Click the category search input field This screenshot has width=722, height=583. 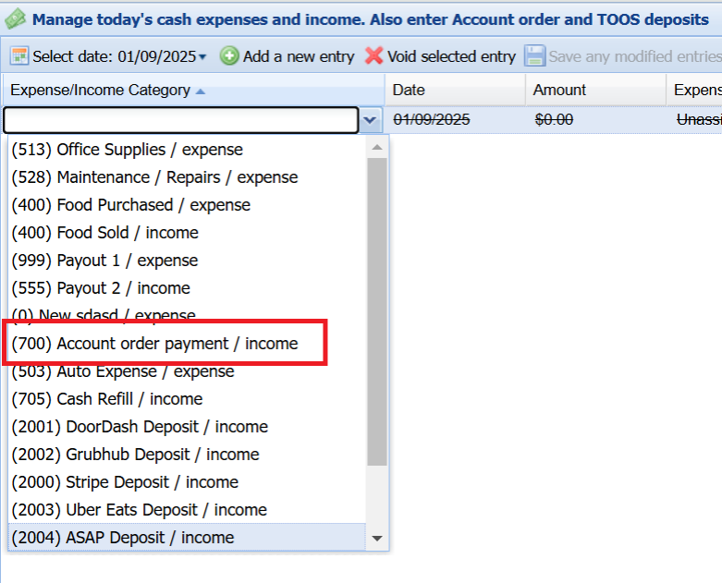[180, 120]
